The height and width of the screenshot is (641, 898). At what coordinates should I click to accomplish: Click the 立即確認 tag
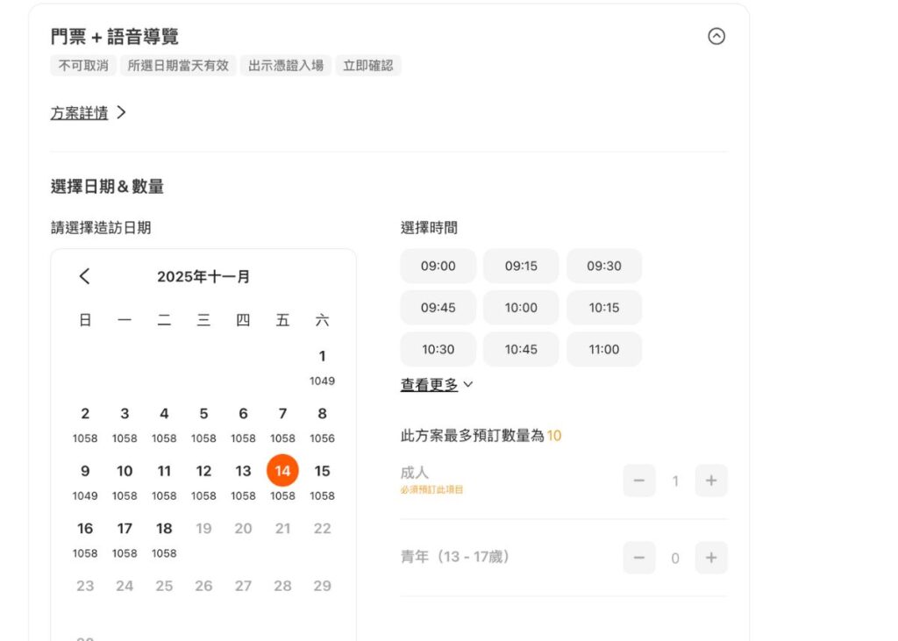point(368,66)
